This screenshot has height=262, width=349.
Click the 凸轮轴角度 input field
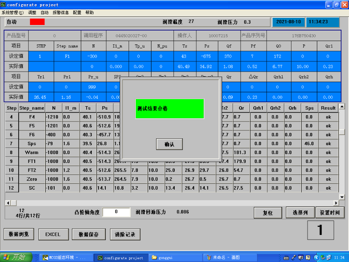[116, 212]
